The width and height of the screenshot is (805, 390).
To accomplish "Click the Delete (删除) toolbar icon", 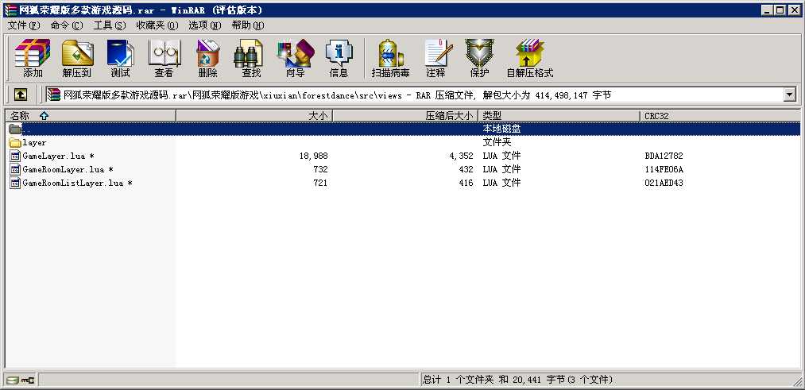I will [x=207, y=58].
